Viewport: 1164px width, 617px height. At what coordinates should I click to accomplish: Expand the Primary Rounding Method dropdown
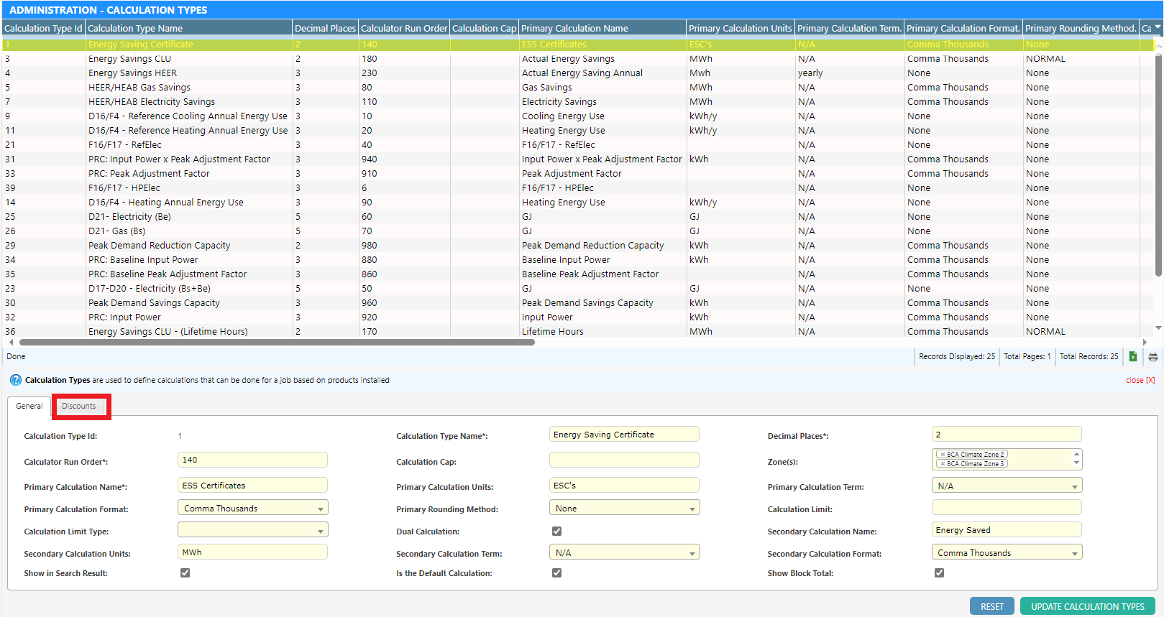pyautogui.click(x=624, y=509)
